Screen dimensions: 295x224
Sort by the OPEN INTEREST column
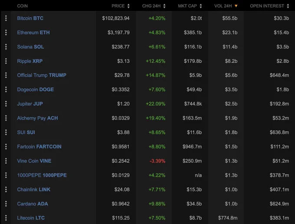pos(269,6)
